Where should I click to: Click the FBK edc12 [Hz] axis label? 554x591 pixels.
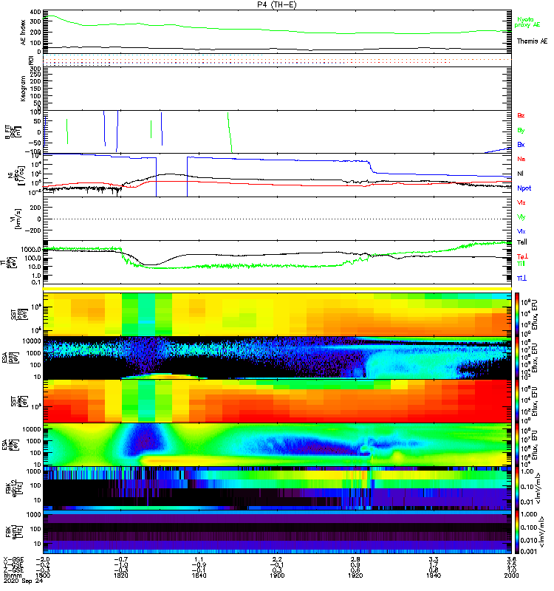pyautogui.click(x=13, y=488)
